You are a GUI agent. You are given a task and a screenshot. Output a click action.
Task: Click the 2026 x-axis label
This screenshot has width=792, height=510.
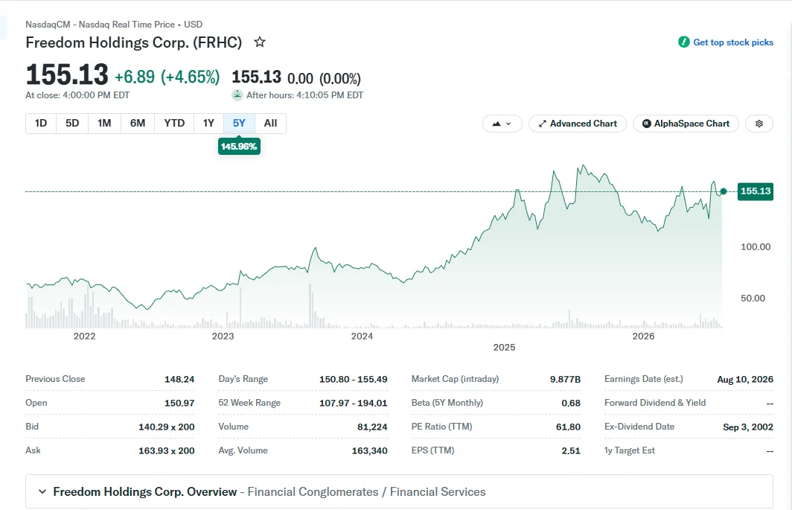(643, 336)
